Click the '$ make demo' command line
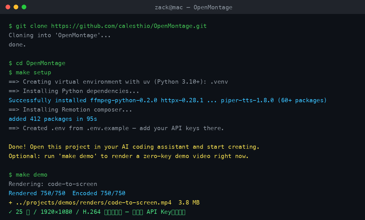 28,175
